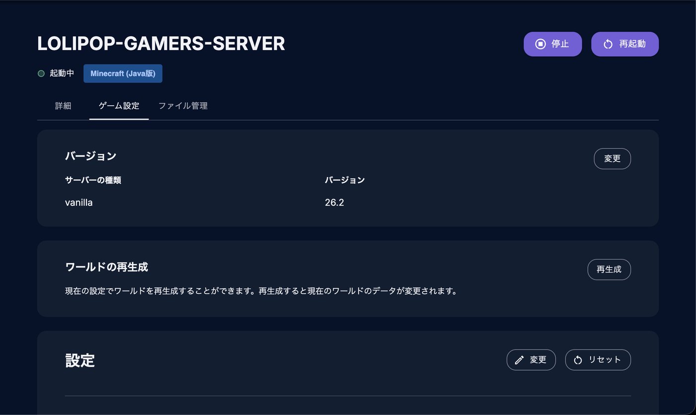Open the 詳細 tab
The height and width of the screenshot is (415, 696).
tap(63, 106)
